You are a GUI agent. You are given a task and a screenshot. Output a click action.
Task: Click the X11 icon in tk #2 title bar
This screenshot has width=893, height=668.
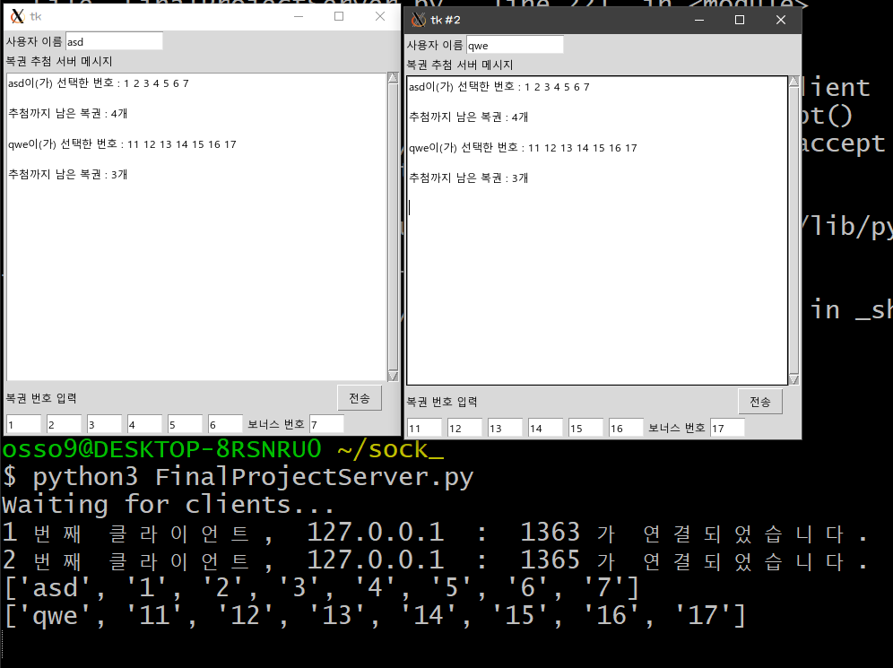tap(419, 20)
